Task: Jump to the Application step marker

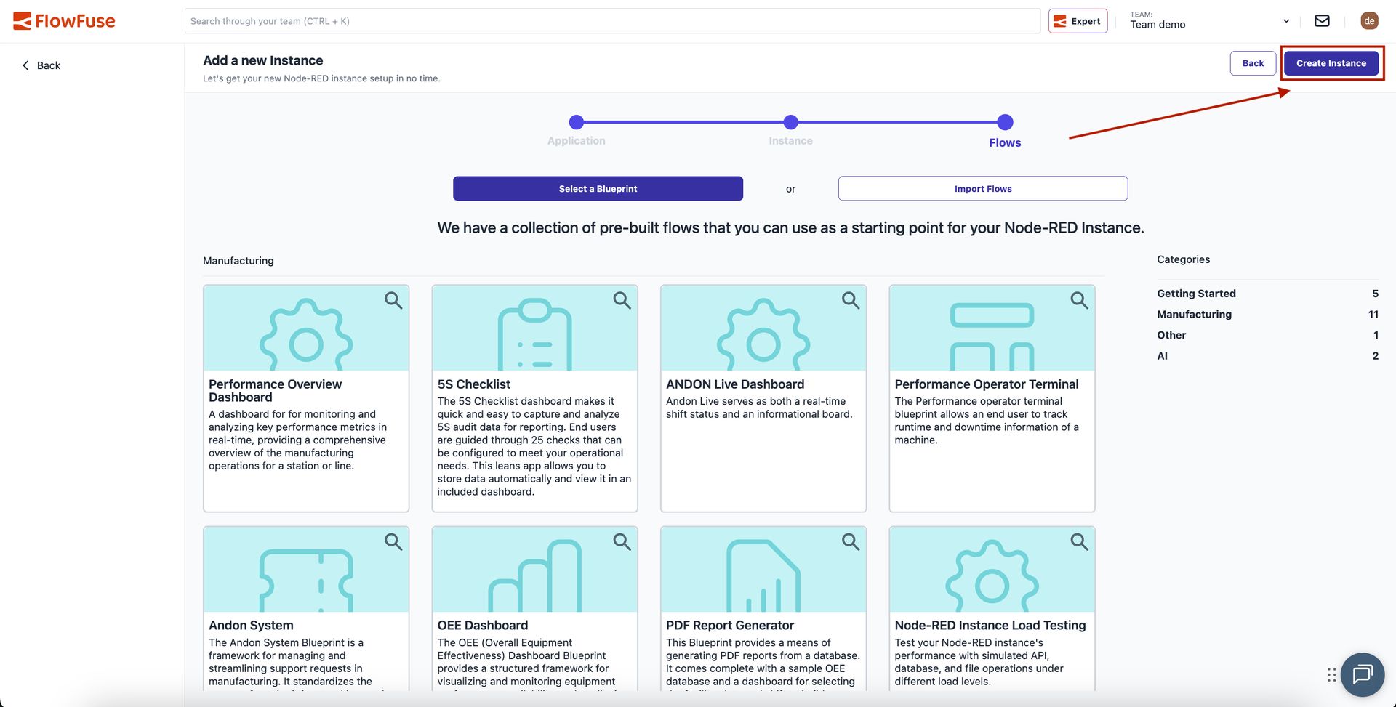Action: point(576,122)
